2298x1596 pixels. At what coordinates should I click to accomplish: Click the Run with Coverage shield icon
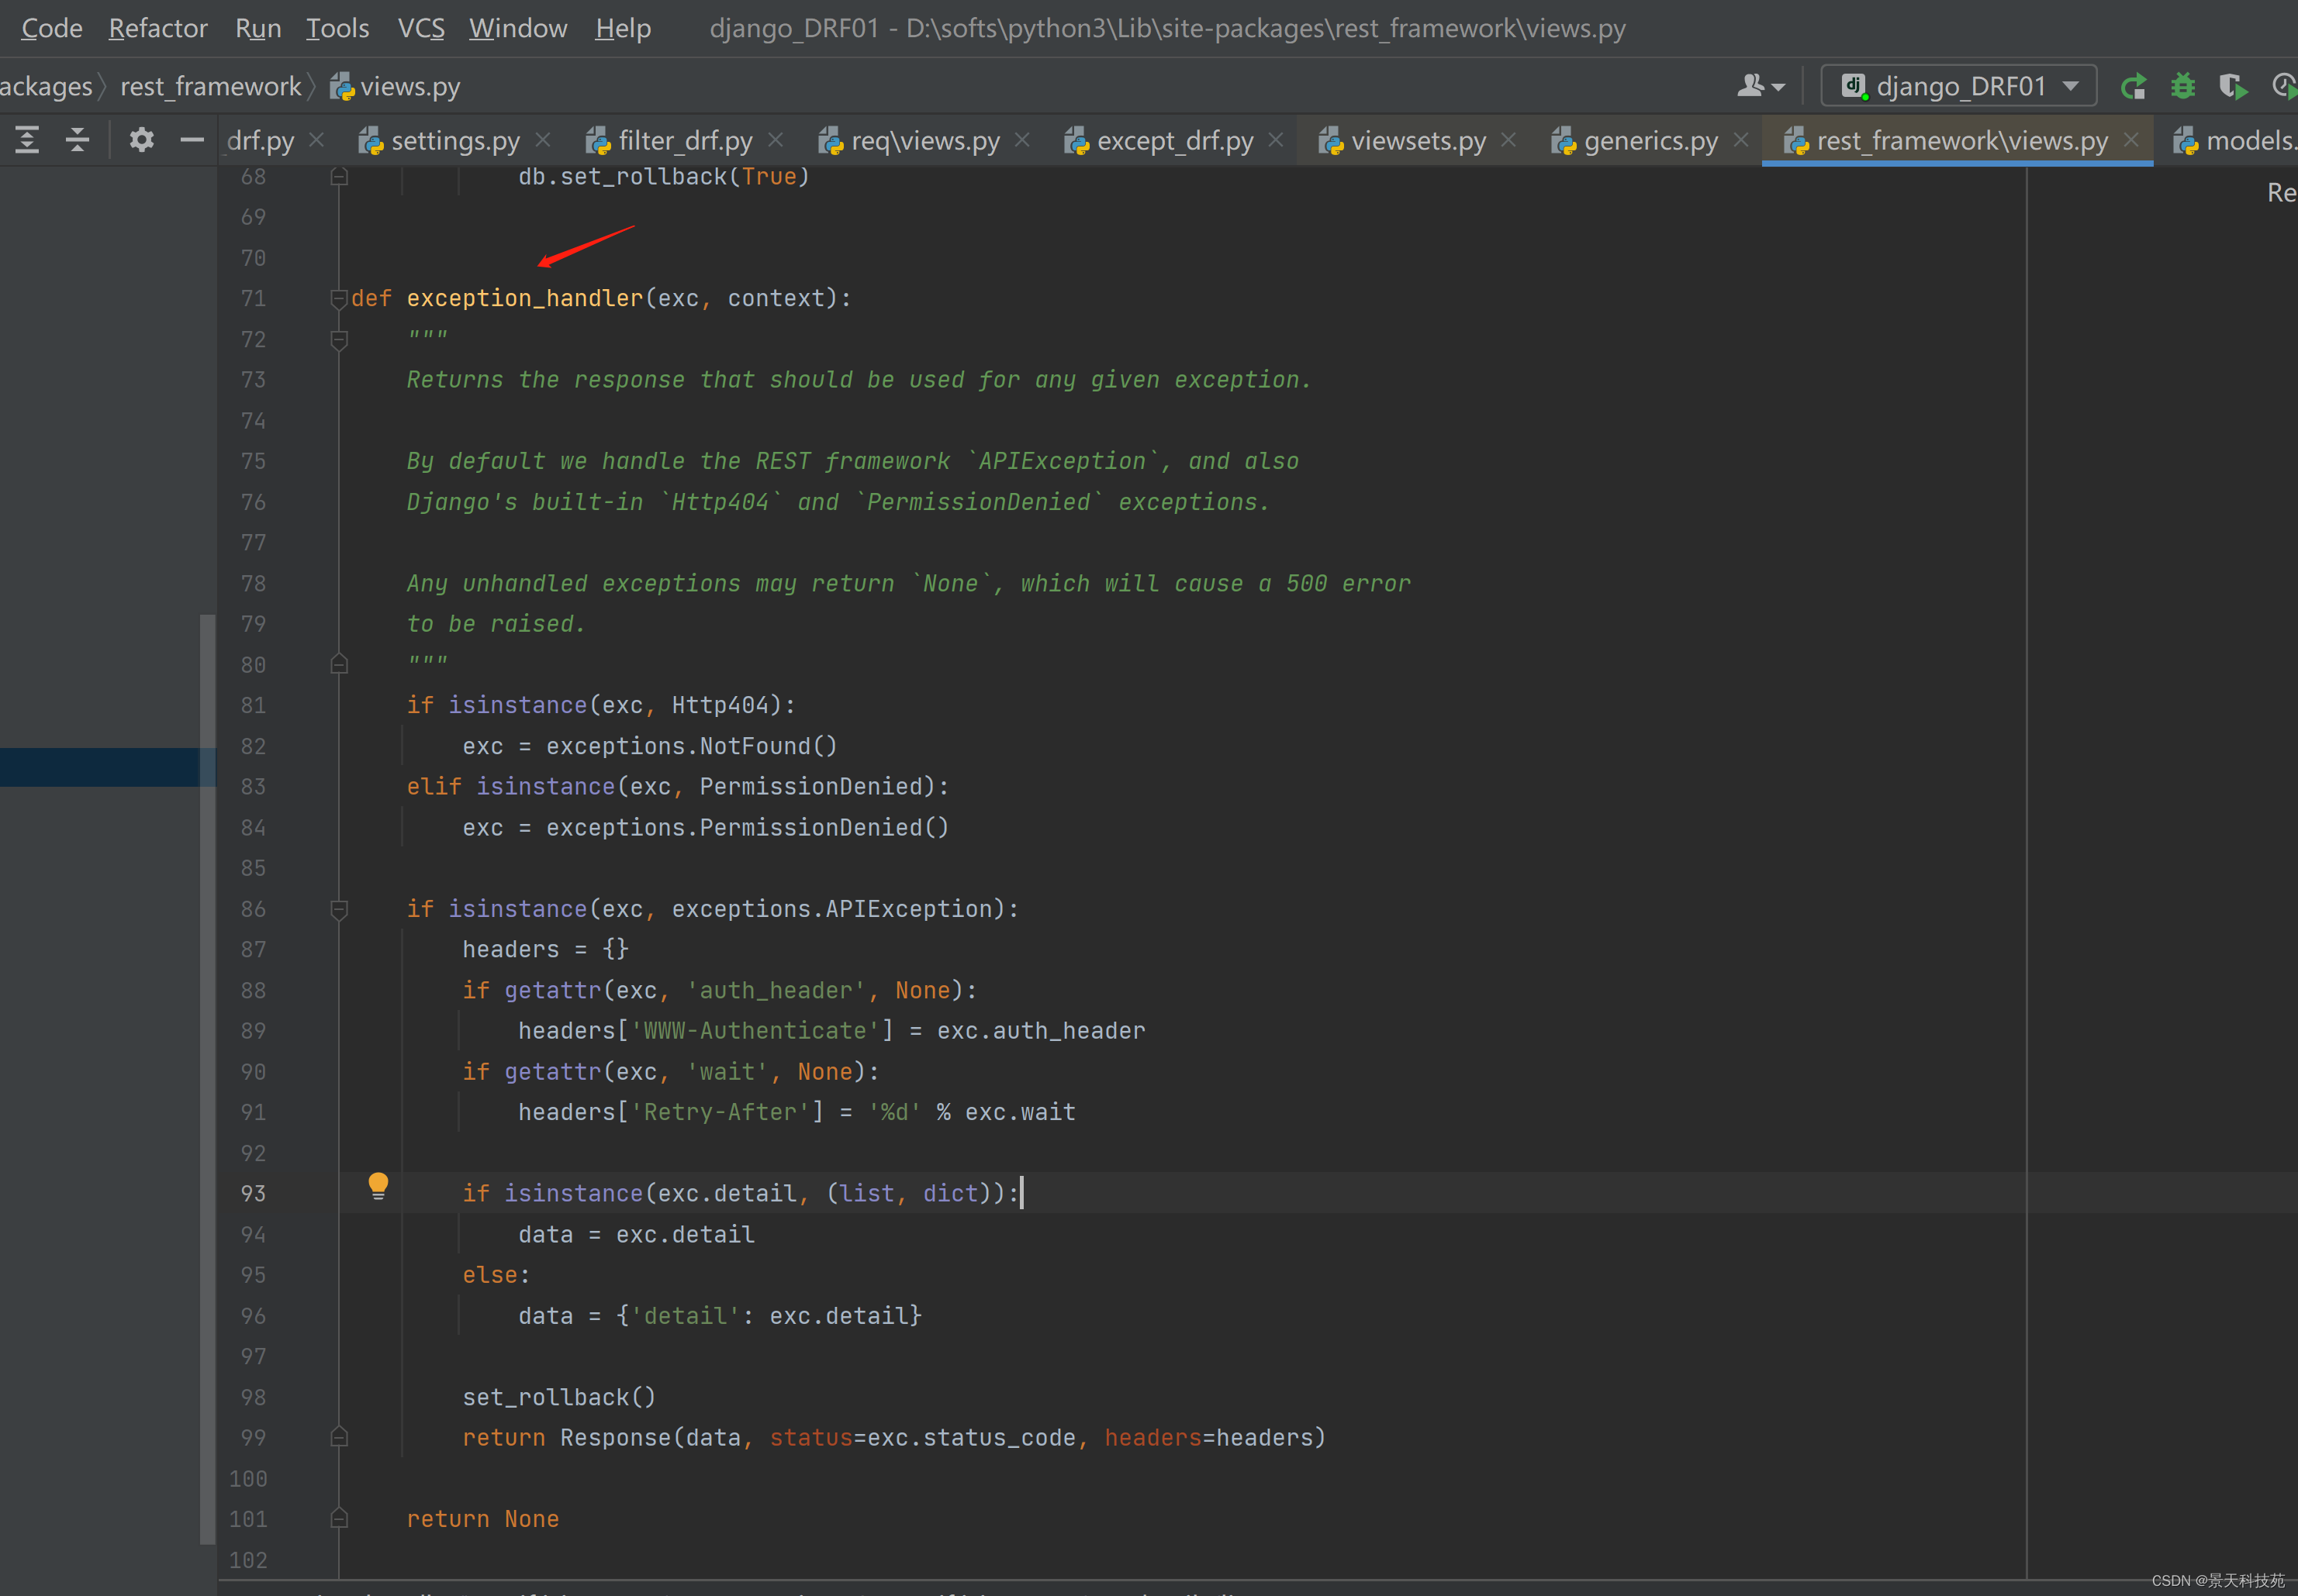click(2233, 87)
